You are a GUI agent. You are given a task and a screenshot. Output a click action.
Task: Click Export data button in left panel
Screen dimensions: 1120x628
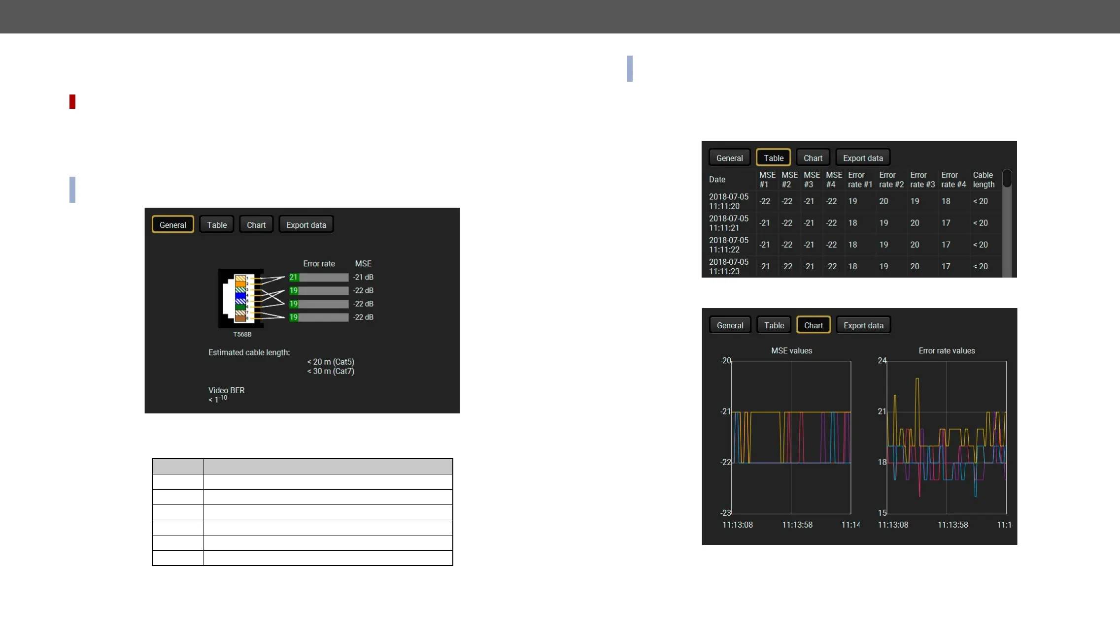coord(306,225)
